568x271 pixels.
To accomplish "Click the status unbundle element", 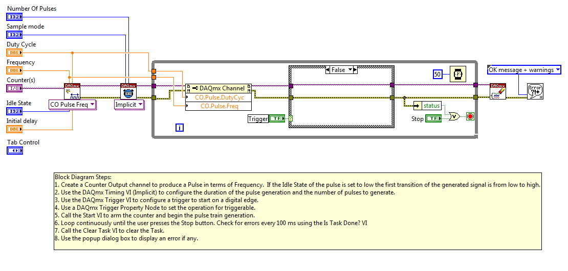I will coord(427,106).
